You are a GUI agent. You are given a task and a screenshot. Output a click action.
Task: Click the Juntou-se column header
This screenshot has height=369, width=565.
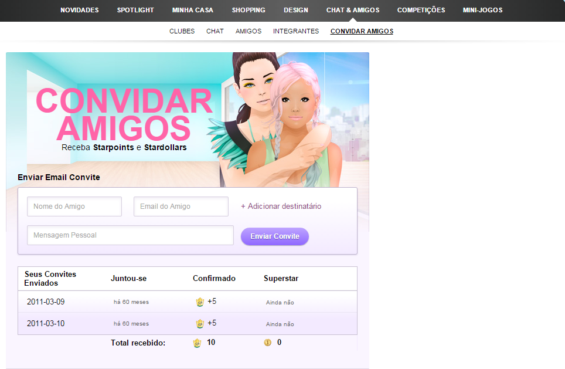[128, 279]
